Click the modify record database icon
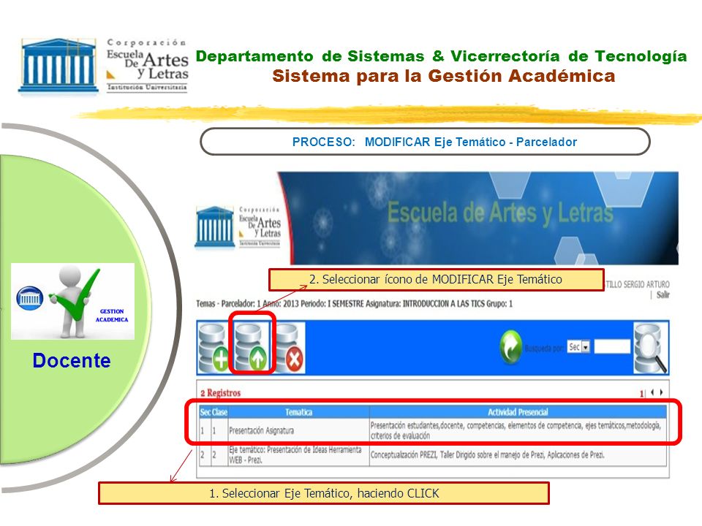 [252, 347]
